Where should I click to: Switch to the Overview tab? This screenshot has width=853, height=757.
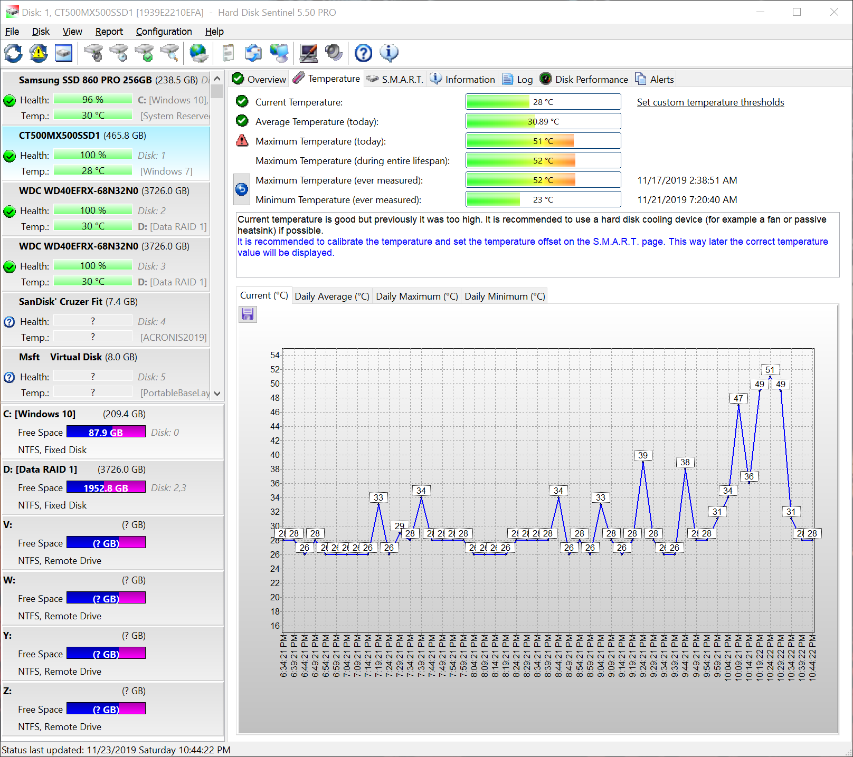259,79
